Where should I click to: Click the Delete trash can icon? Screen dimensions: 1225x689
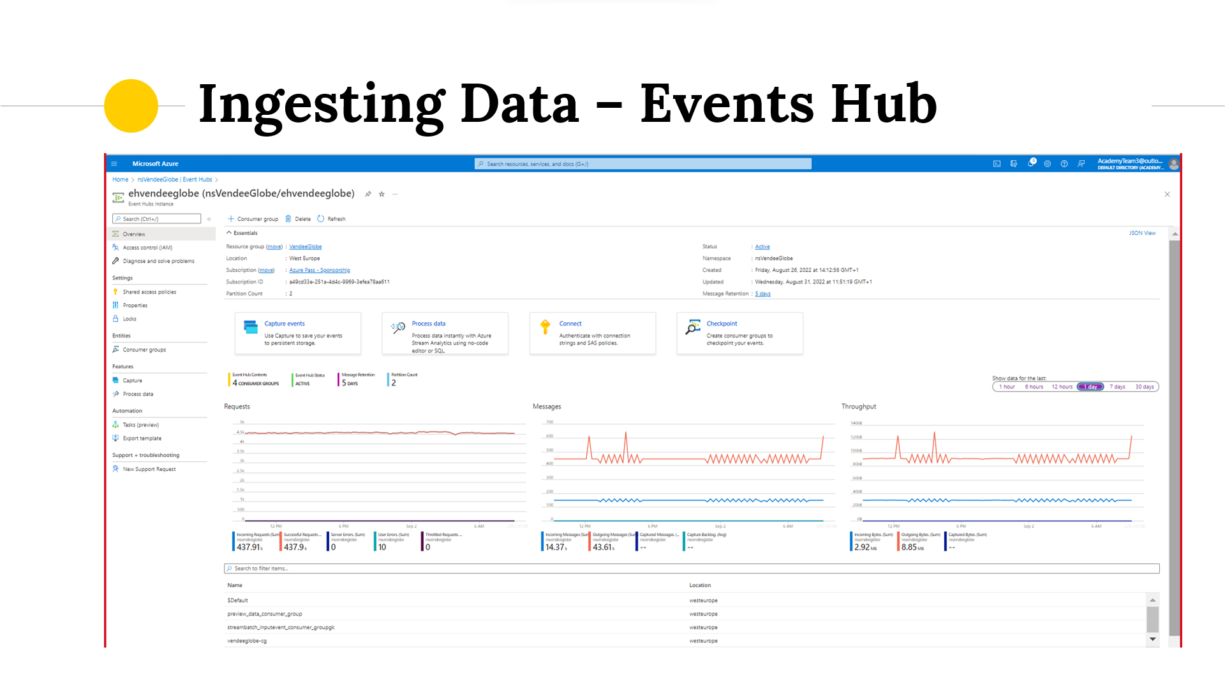288,219
